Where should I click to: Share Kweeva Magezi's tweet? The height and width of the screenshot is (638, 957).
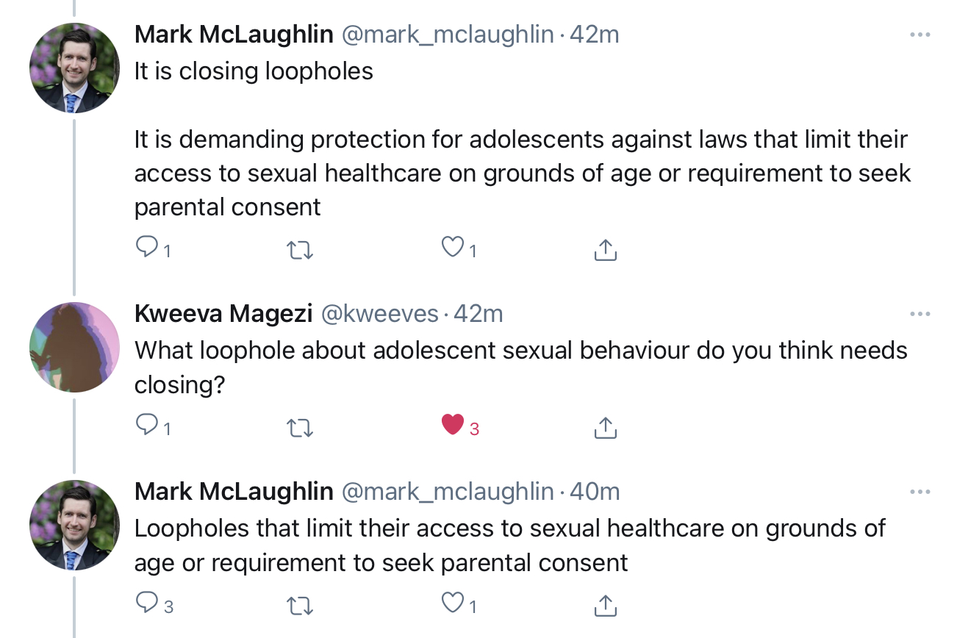pyautogui.click(x=604, y=427)
